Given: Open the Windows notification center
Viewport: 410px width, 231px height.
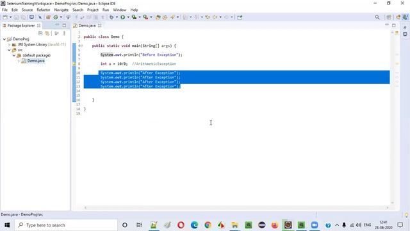Looking at the screenshot, I should [400, 225].
